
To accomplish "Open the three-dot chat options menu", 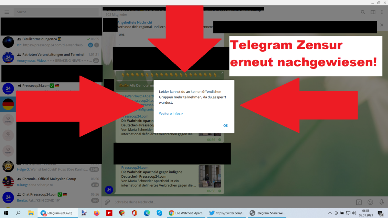I will [382, 12].
